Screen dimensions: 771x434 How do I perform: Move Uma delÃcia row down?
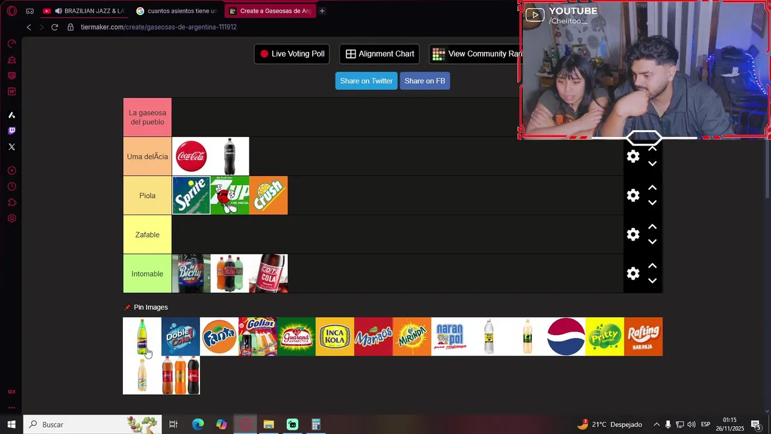(x=652, y=163)
